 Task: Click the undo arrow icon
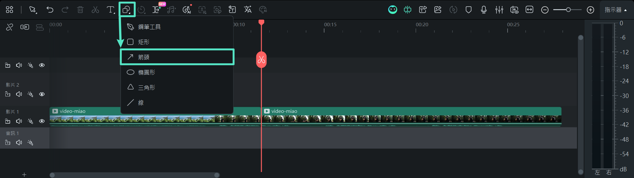[50, 10]
